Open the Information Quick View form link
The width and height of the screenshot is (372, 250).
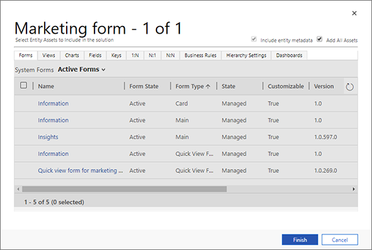[53, 154]
